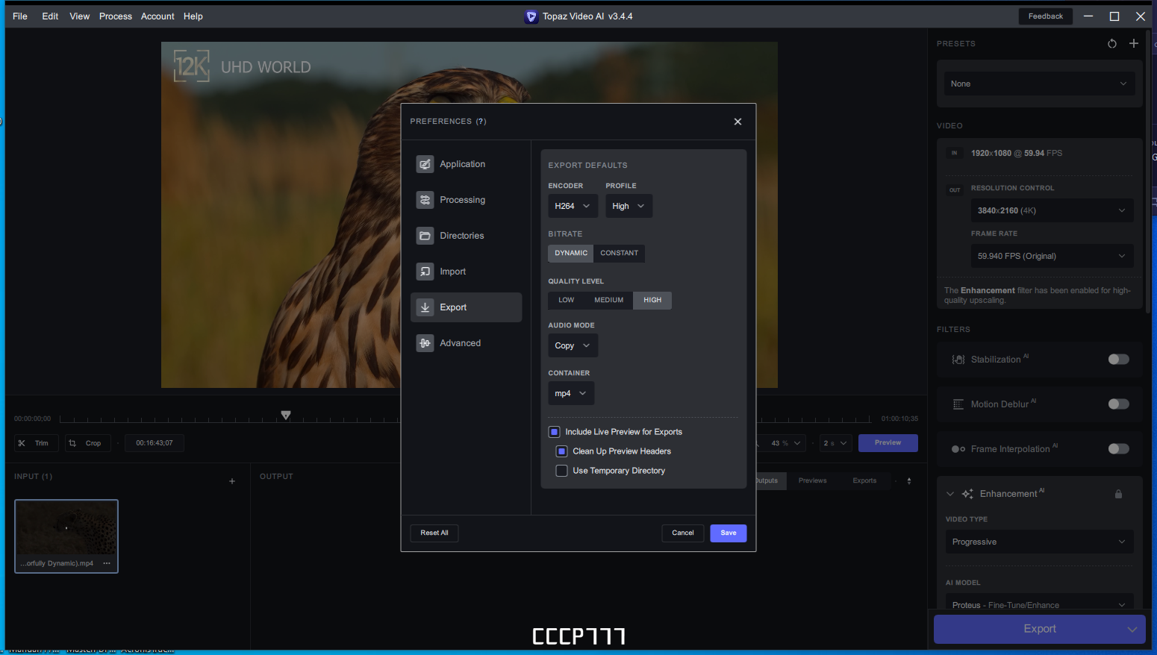Open the Edit menu
This screenshot has height=655, width=1157.
[x=50, y=16]
